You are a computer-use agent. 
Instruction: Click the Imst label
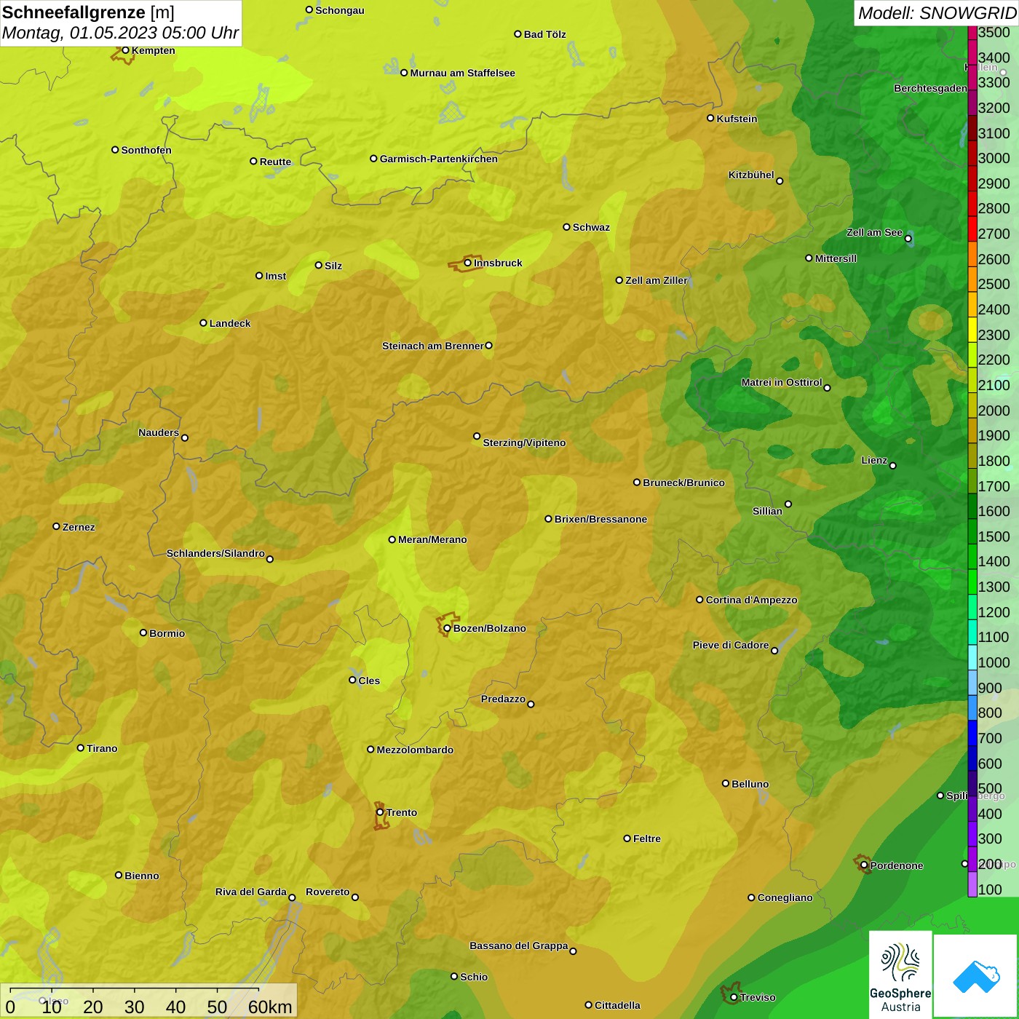276,276
